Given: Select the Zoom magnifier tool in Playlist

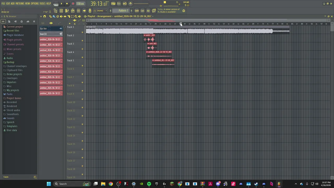Looking at the screenshot, I should coord(76,16).
